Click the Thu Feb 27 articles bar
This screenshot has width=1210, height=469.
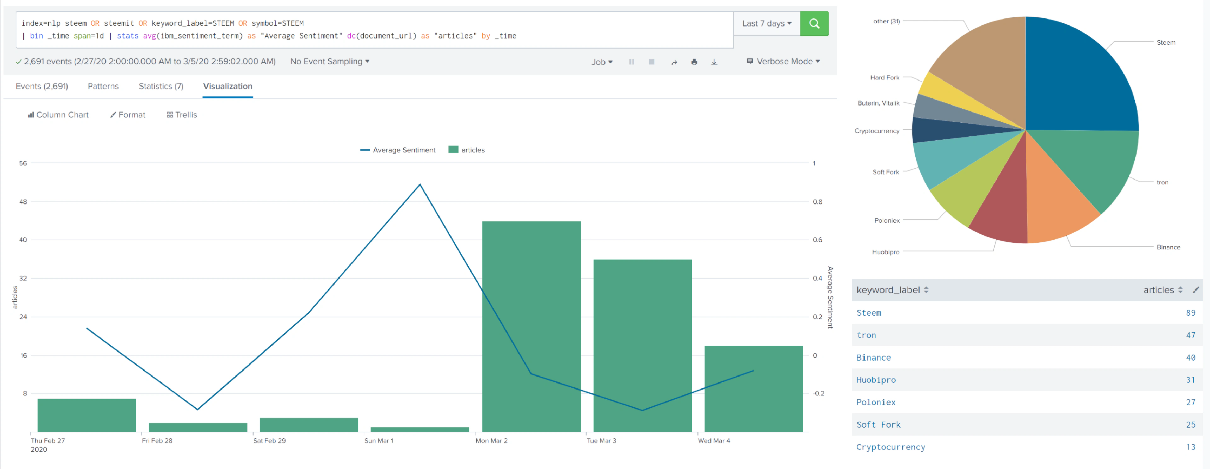tap(87, 415)
